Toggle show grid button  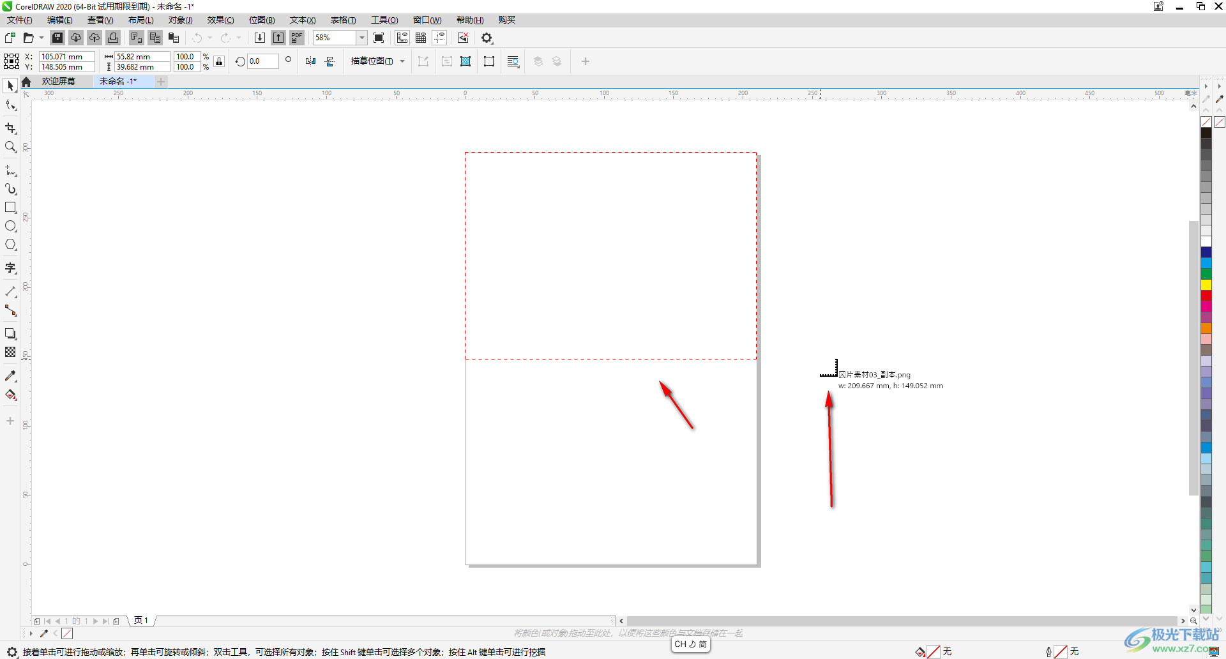(421, 38)
